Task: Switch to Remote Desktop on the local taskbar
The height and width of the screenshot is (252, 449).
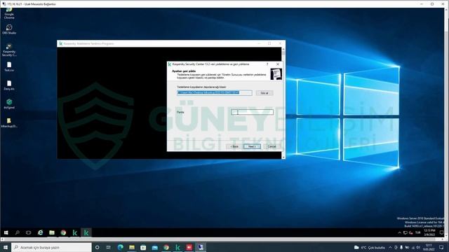Action: (x=201, y=247)
